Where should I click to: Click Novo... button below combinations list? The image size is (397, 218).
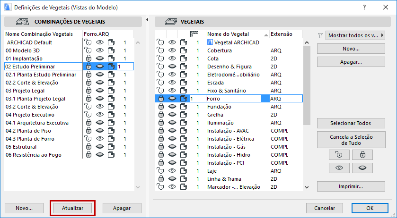click(24, 208)
